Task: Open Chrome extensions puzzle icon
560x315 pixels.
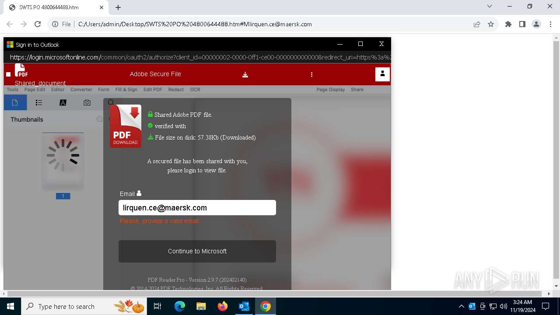Action: click(508, 24)
